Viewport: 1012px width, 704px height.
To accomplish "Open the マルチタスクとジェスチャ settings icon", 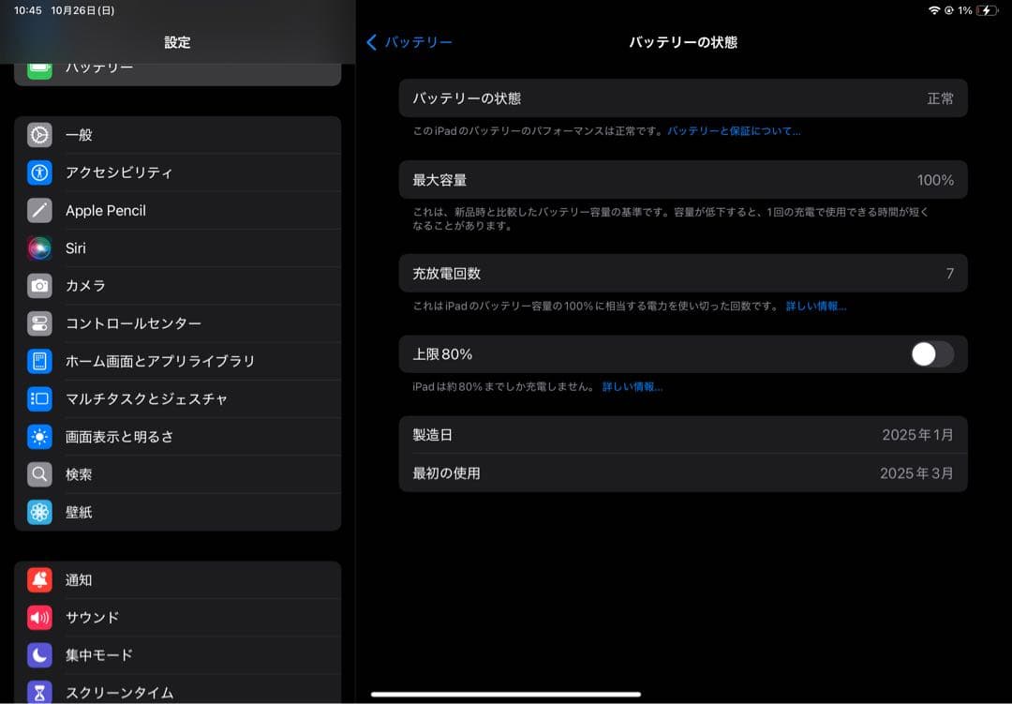I will point(39,398).
